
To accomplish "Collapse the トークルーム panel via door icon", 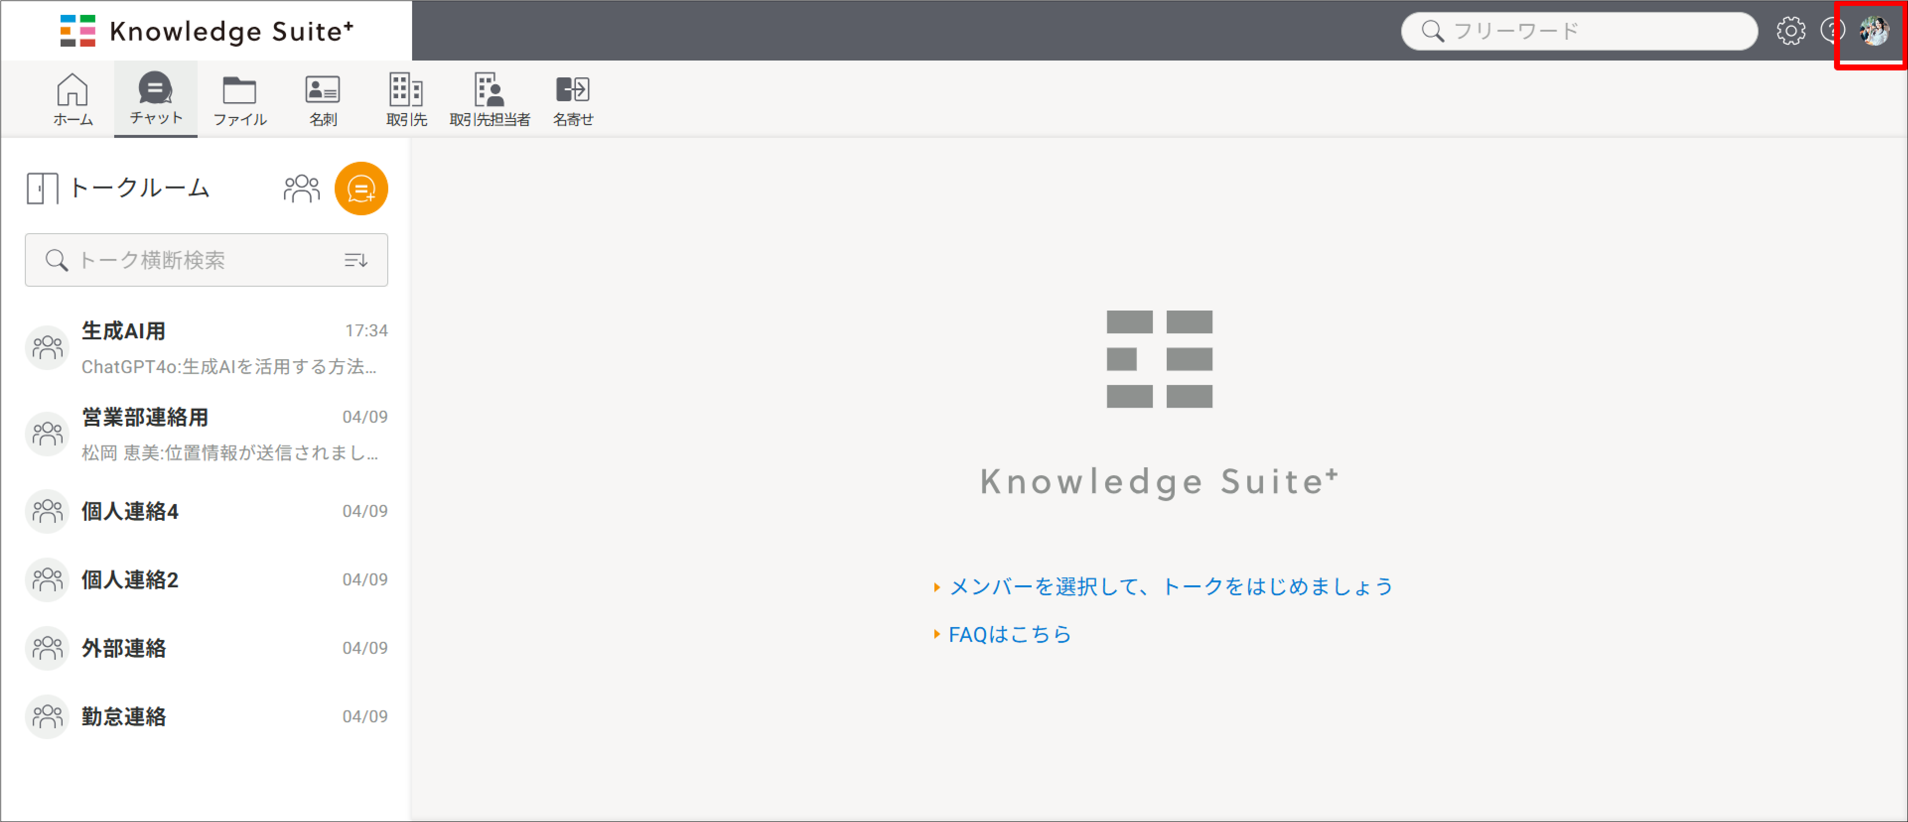I will [x=42, y=189].
